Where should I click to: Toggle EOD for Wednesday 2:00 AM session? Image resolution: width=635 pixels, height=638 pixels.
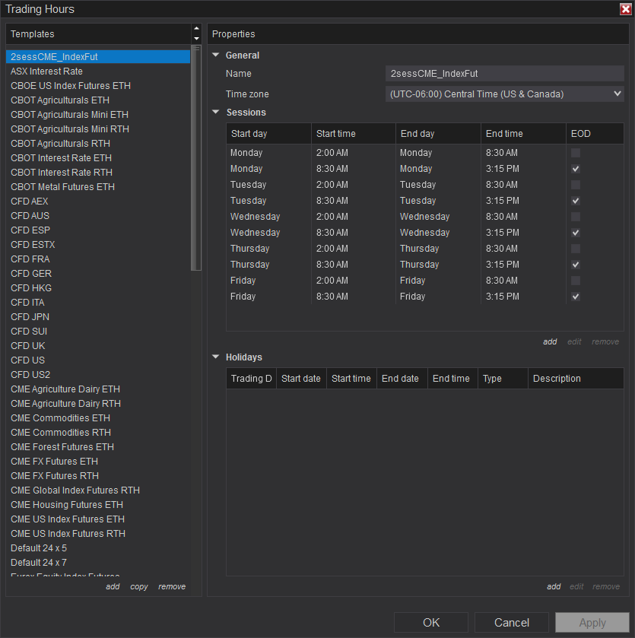[575, 217]
